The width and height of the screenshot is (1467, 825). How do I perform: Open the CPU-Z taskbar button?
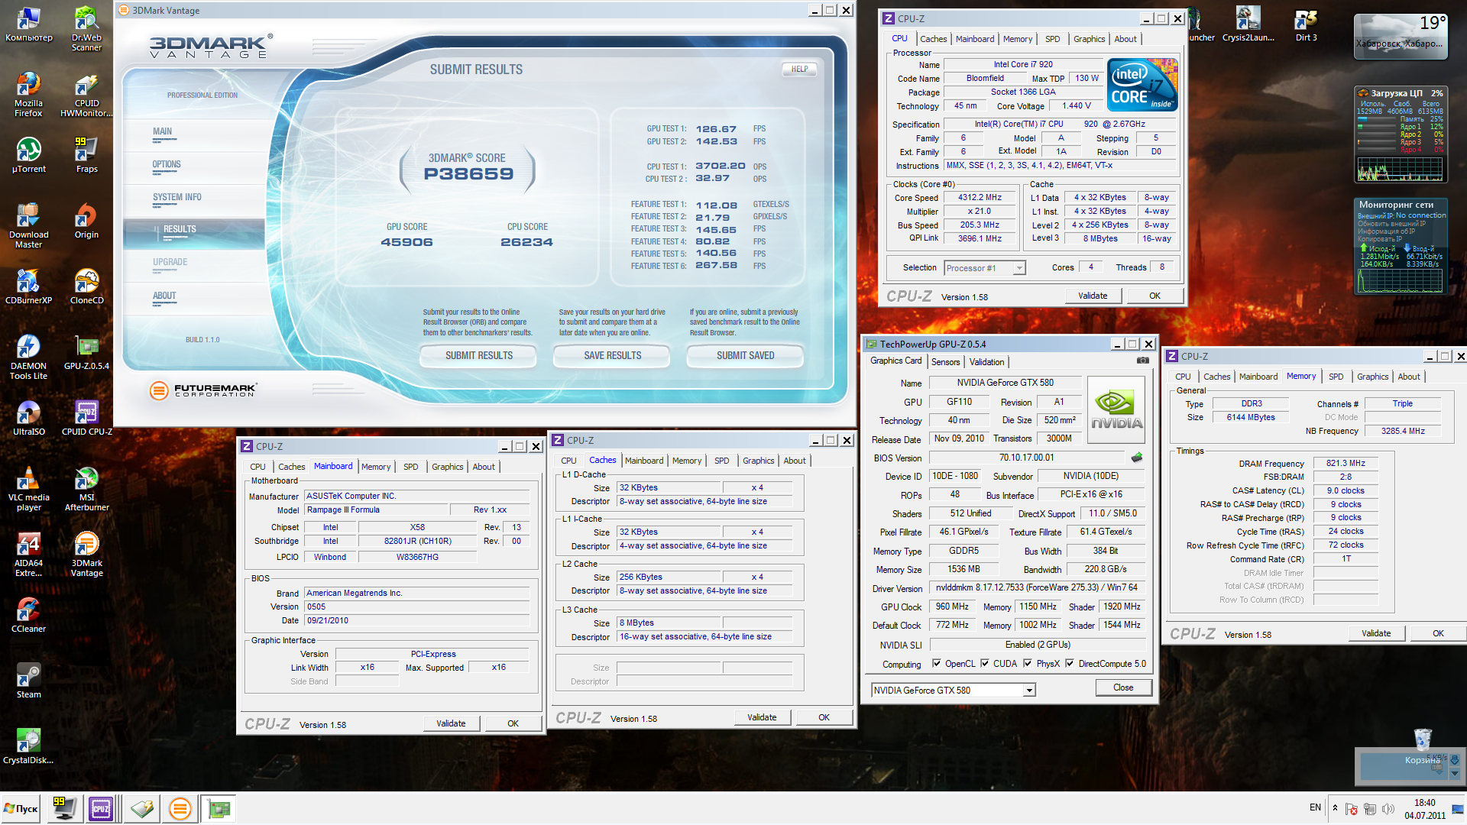[102, 808]
